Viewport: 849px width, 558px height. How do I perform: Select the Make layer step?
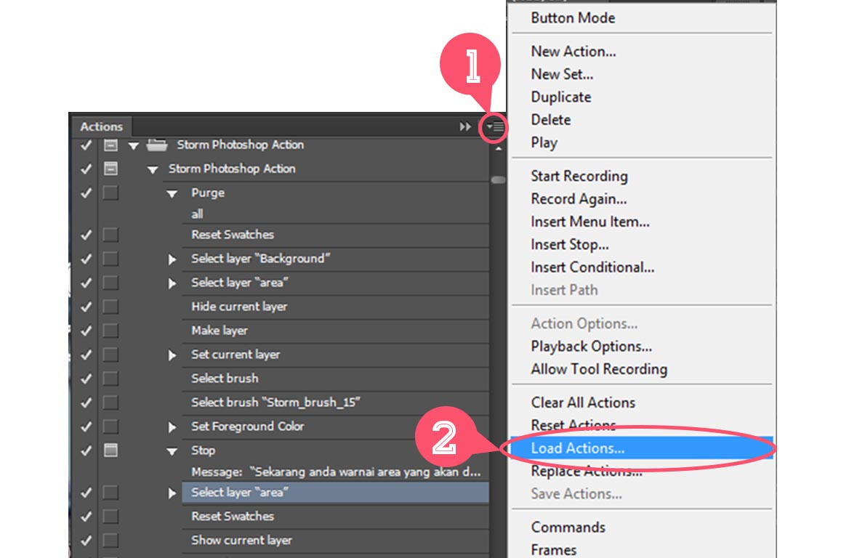pos(335,330)
